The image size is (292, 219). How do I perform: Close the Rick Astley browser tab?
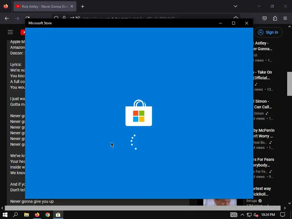tap(72, 6)
